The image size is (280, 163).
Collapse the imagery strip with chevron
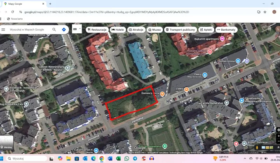(278, 147)
